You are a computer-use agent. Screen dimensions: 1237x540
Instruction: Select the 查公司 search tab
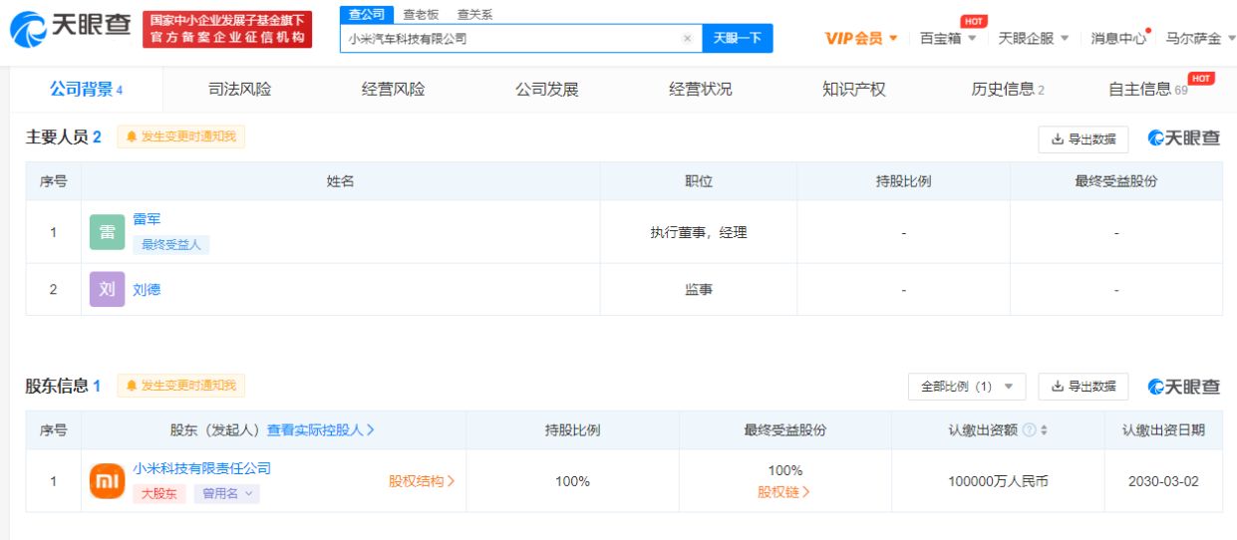tap(367, 14)
